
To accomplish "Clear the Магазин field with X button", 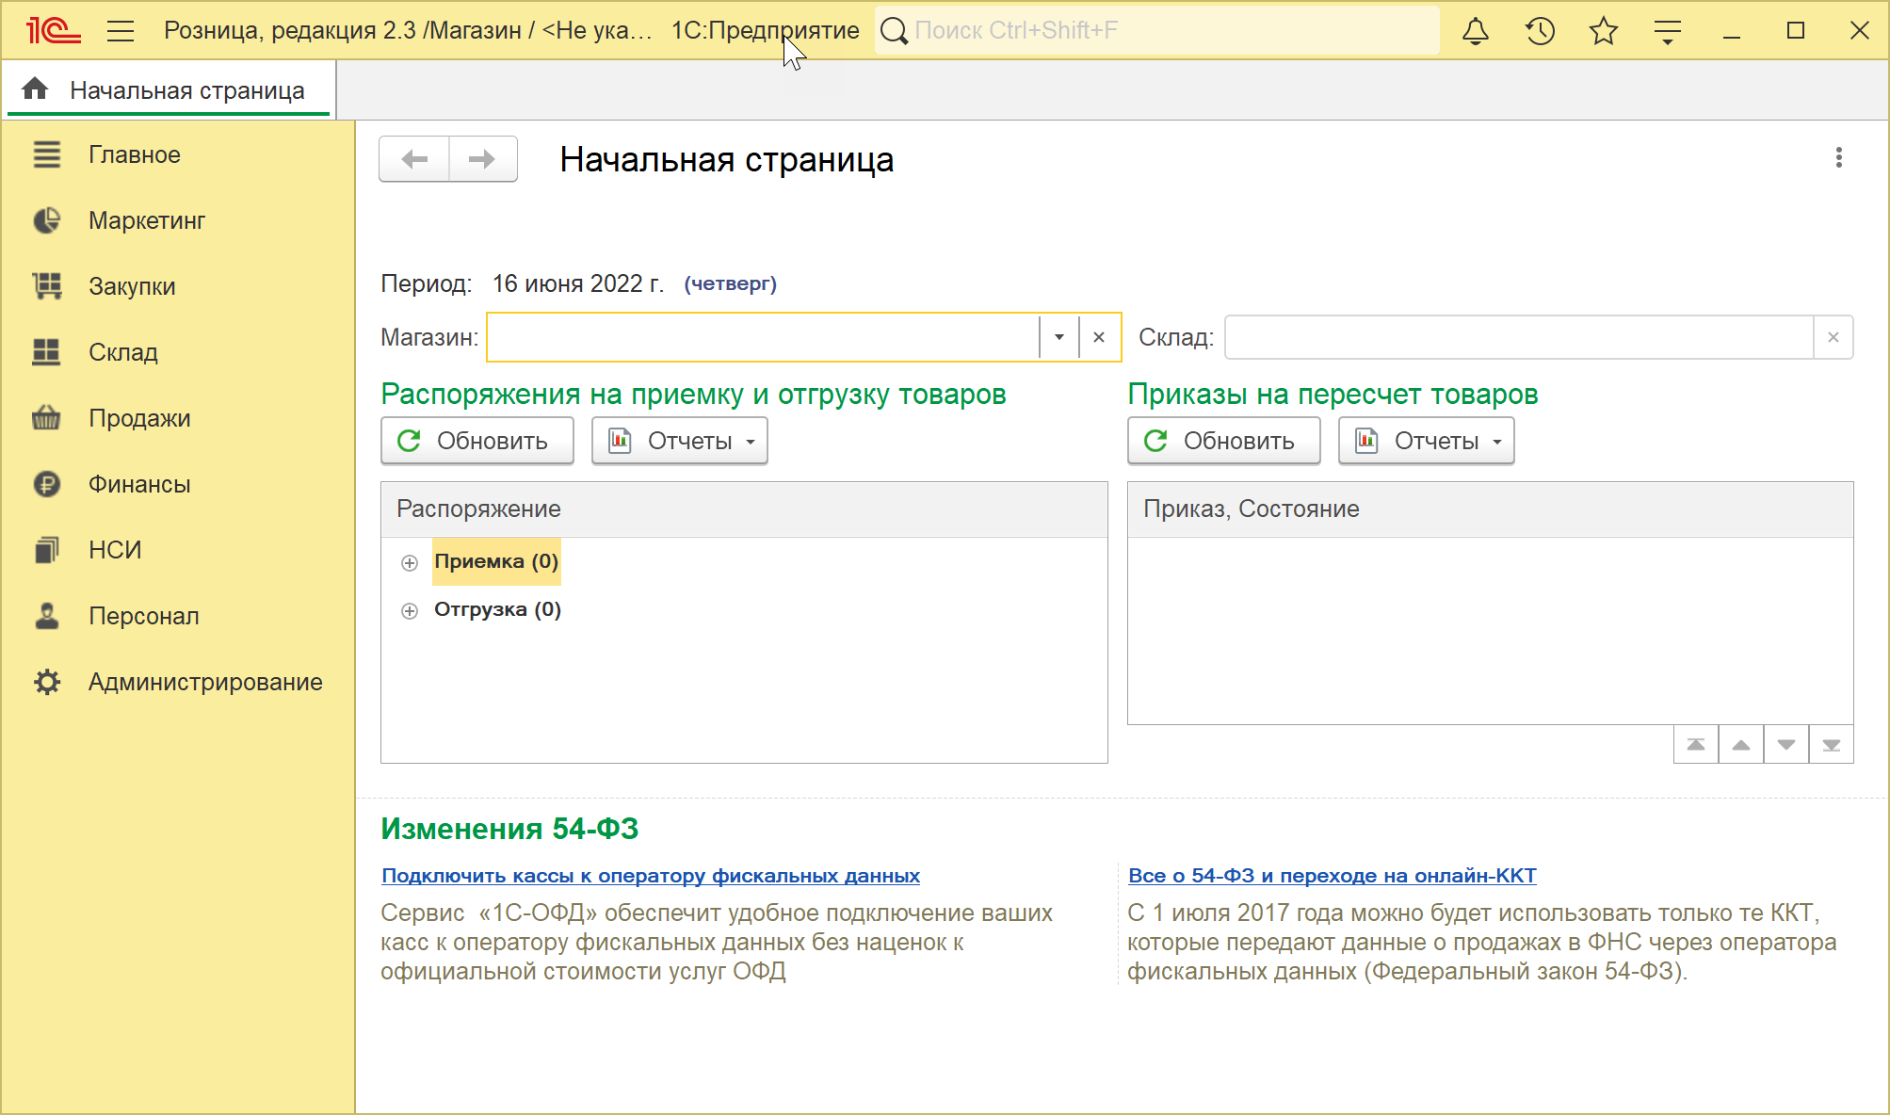I will tap(1099, 337).
